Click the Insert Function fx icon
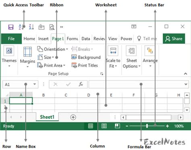The width and height of the screenshot is (191, 150). click(81, 84)
